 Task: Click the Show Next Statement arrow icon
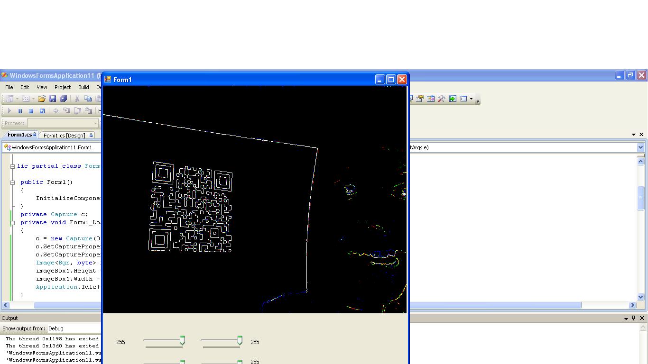pos(56,111)
